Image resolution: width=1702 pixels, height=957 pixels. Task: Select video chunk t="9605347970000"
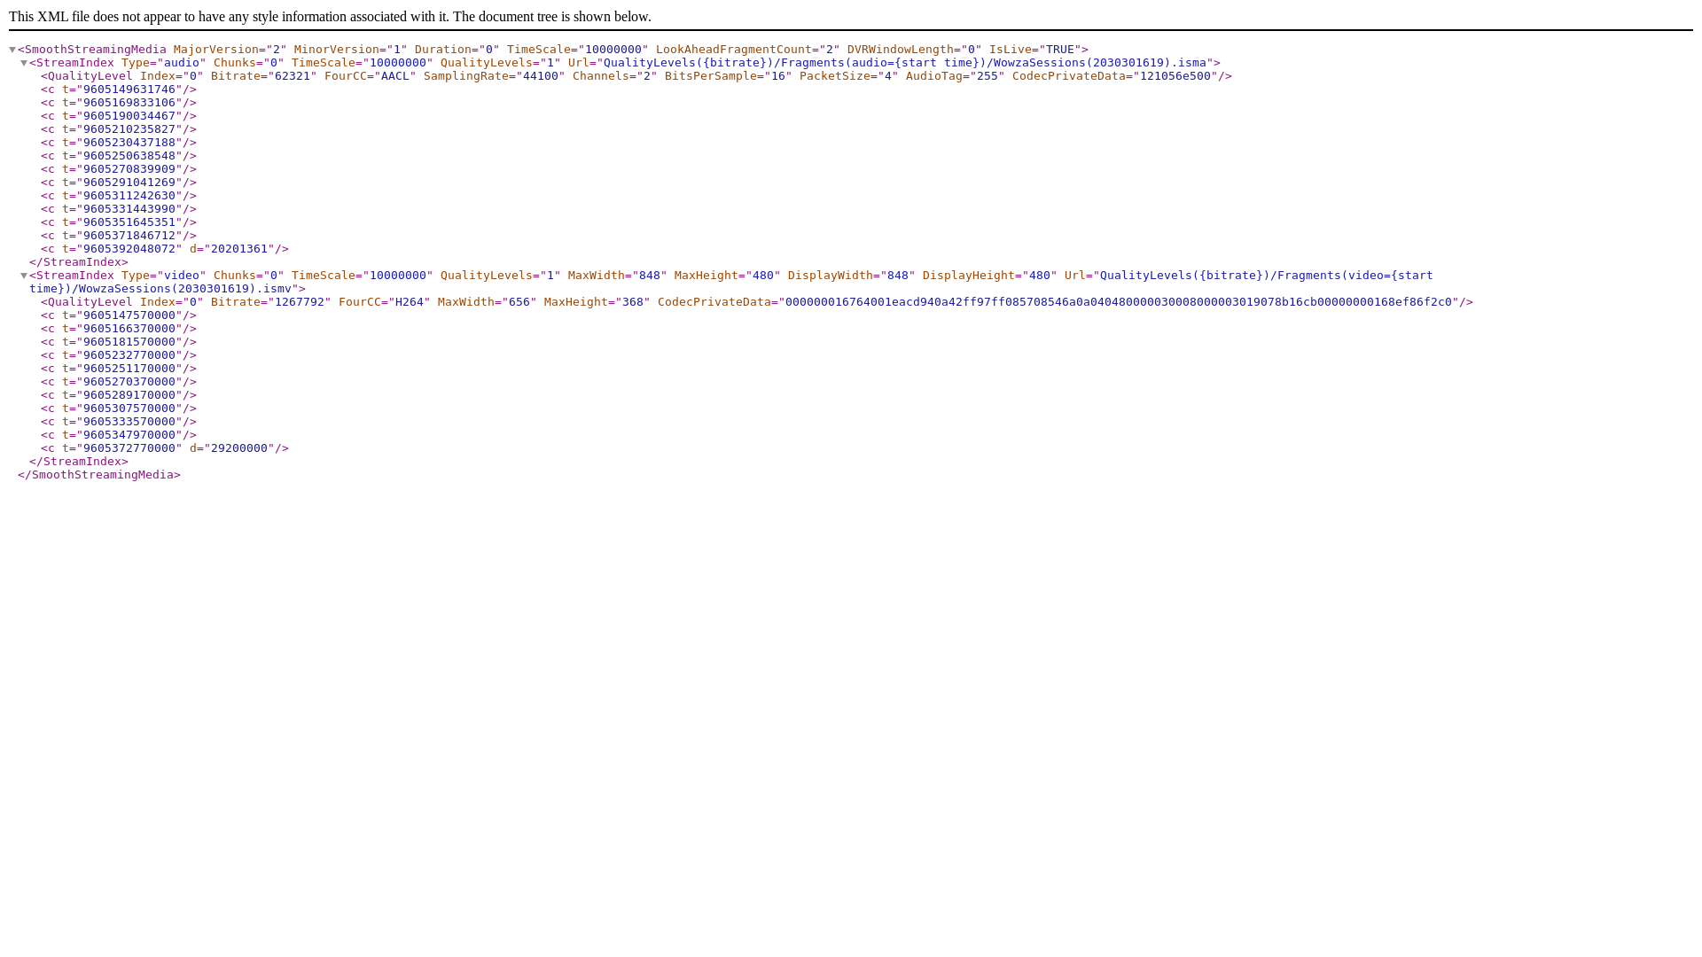point(119,435)
